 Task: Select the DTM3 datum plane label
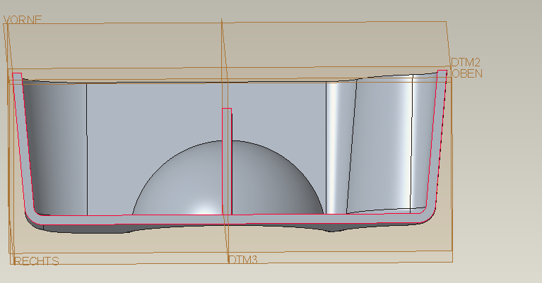[x=243, y=260]
